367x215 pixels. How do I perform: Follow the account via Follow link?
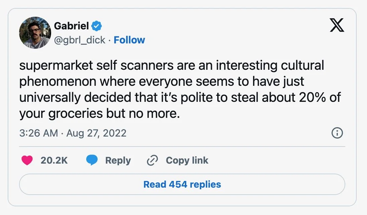(129, 40)
